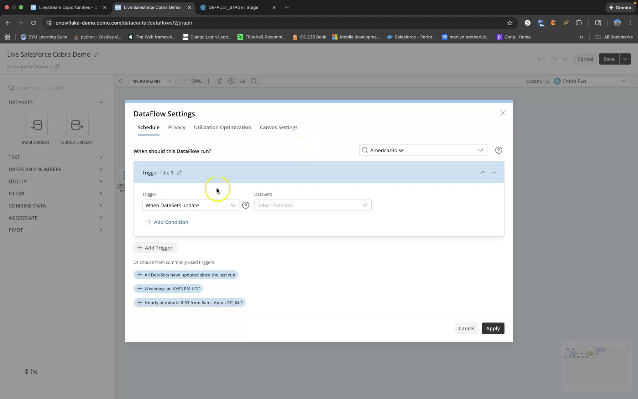Click the help question mark in the canvas toolbar
This screenshot has width=638, height=399.
coord(231,81)
